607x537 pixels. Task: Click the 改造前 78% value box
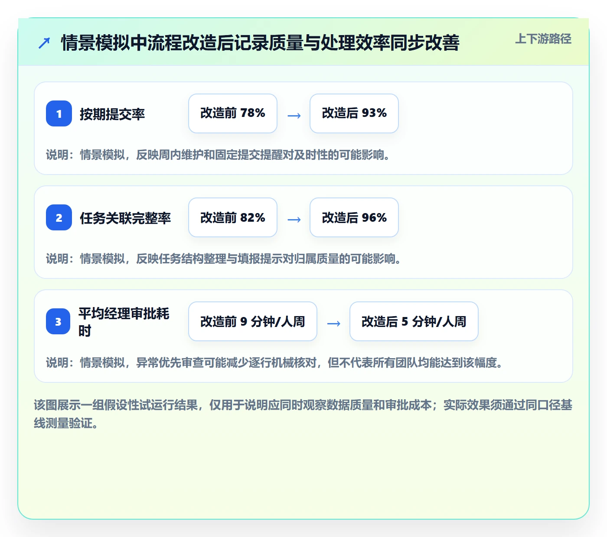coord(233,113)
